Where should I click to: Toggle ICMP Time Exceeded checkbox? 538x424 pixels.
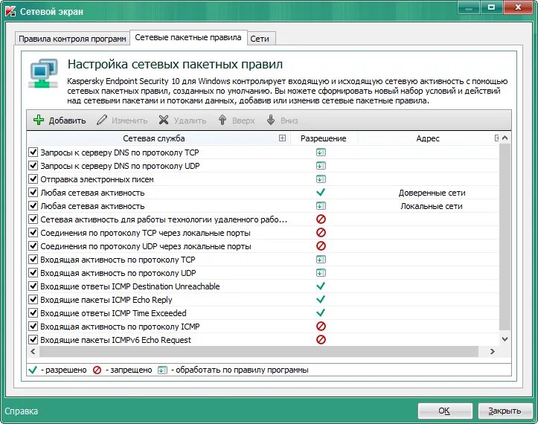[33, 312]
